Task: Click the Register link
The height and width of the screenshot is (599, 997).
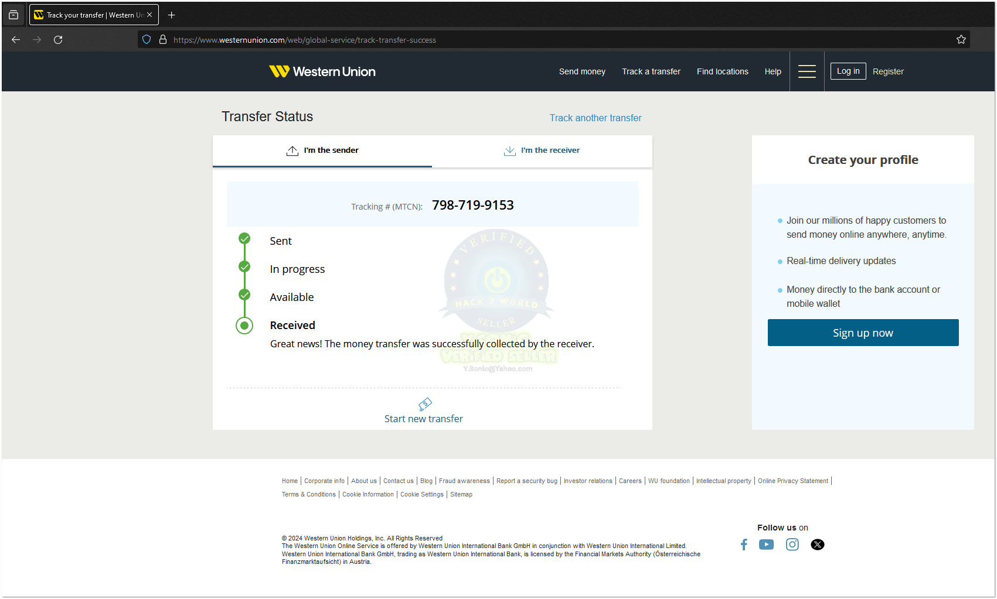Action: click(x=888, y=71)
